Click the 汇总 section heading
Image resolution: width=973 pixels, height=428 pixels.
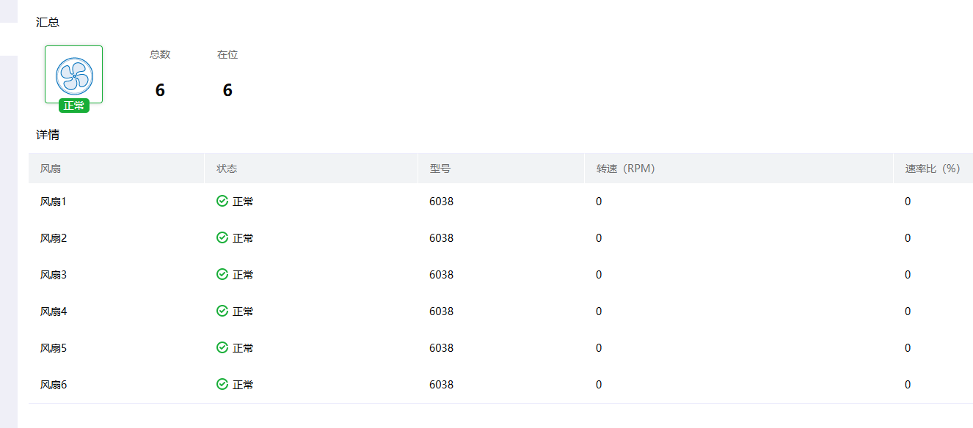[48, 22]
